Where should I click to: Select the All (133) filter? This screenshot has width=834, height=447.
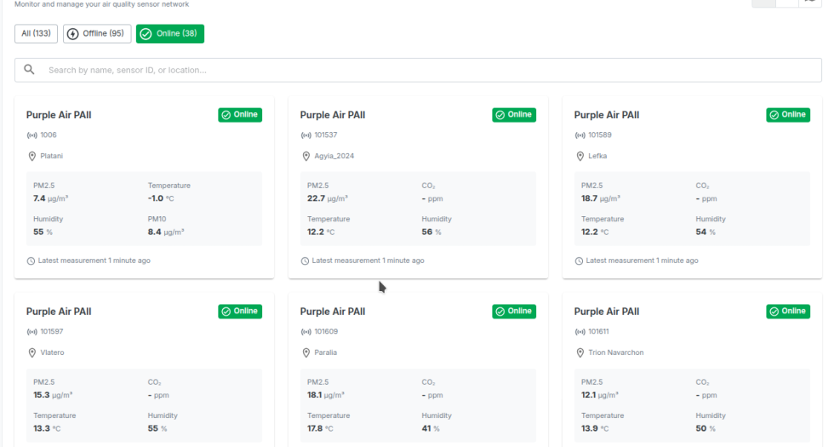(x=36, y=33)
